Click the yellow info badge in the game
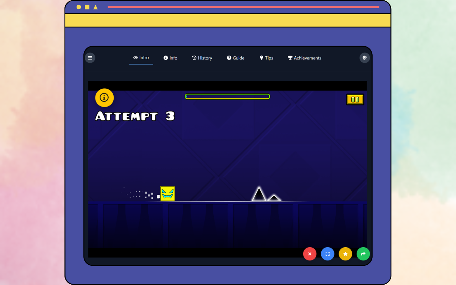The height and width of the screenshot is (285, 456). pos(104,97)
